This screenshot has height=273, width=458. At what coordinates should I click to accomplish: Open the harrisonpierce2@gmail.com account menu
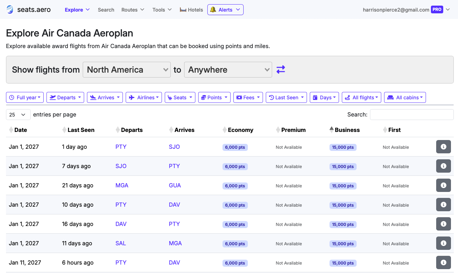coord(407,10)
